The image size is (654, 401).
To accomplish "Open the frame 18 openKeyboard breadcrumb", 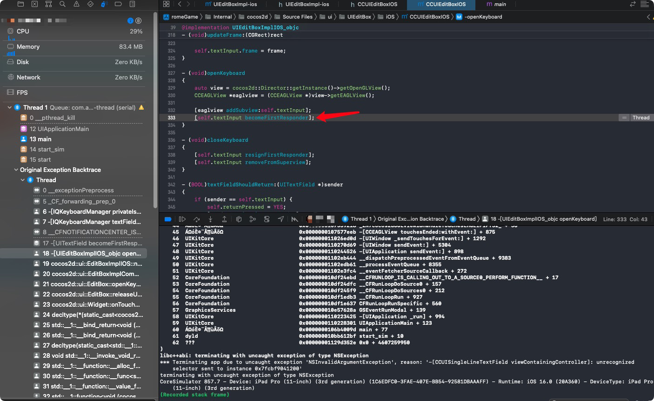I will (x=539, y=219).
